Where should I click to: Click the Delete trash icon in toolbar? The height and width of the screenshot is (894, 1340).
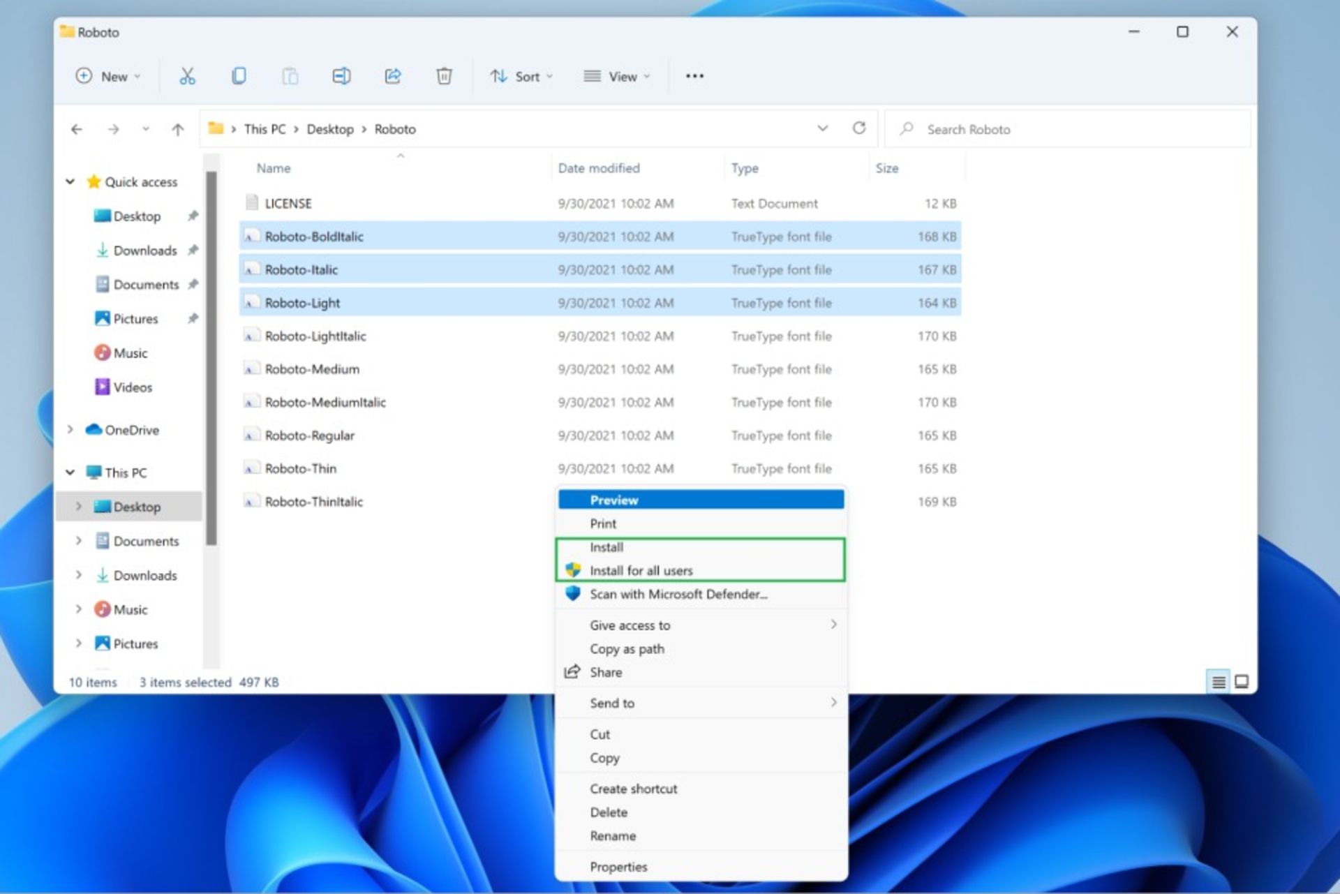pyautogui.click(x=444, y=76)
